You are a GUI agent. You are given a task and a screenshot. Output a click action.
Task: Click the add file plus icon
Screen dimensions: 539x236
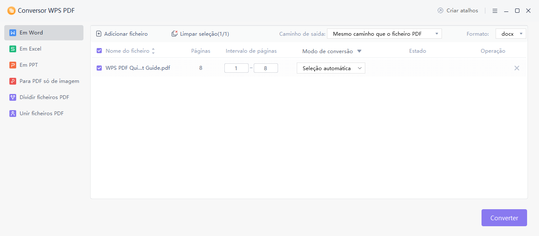[x=99, y=34]
